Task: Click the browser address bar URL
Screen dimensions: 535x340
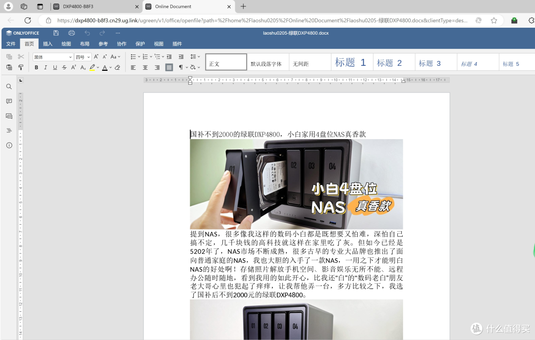Action: tap(262, 20)
